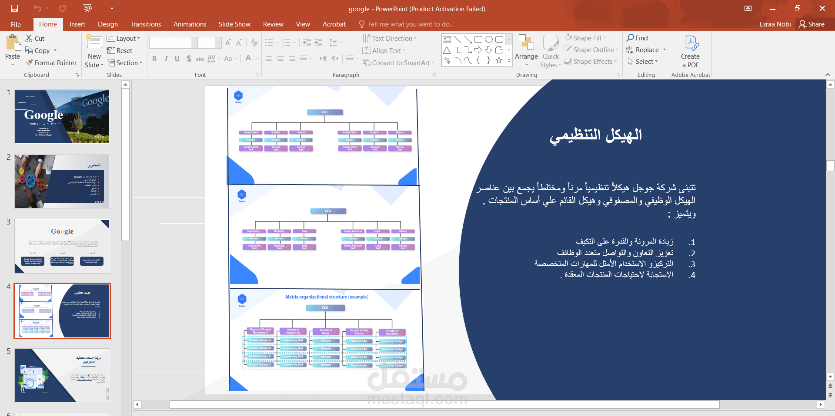Pick the Oval shape in the gallery
835x416 pixels.
pyautogui.click(x=488, y=39)
